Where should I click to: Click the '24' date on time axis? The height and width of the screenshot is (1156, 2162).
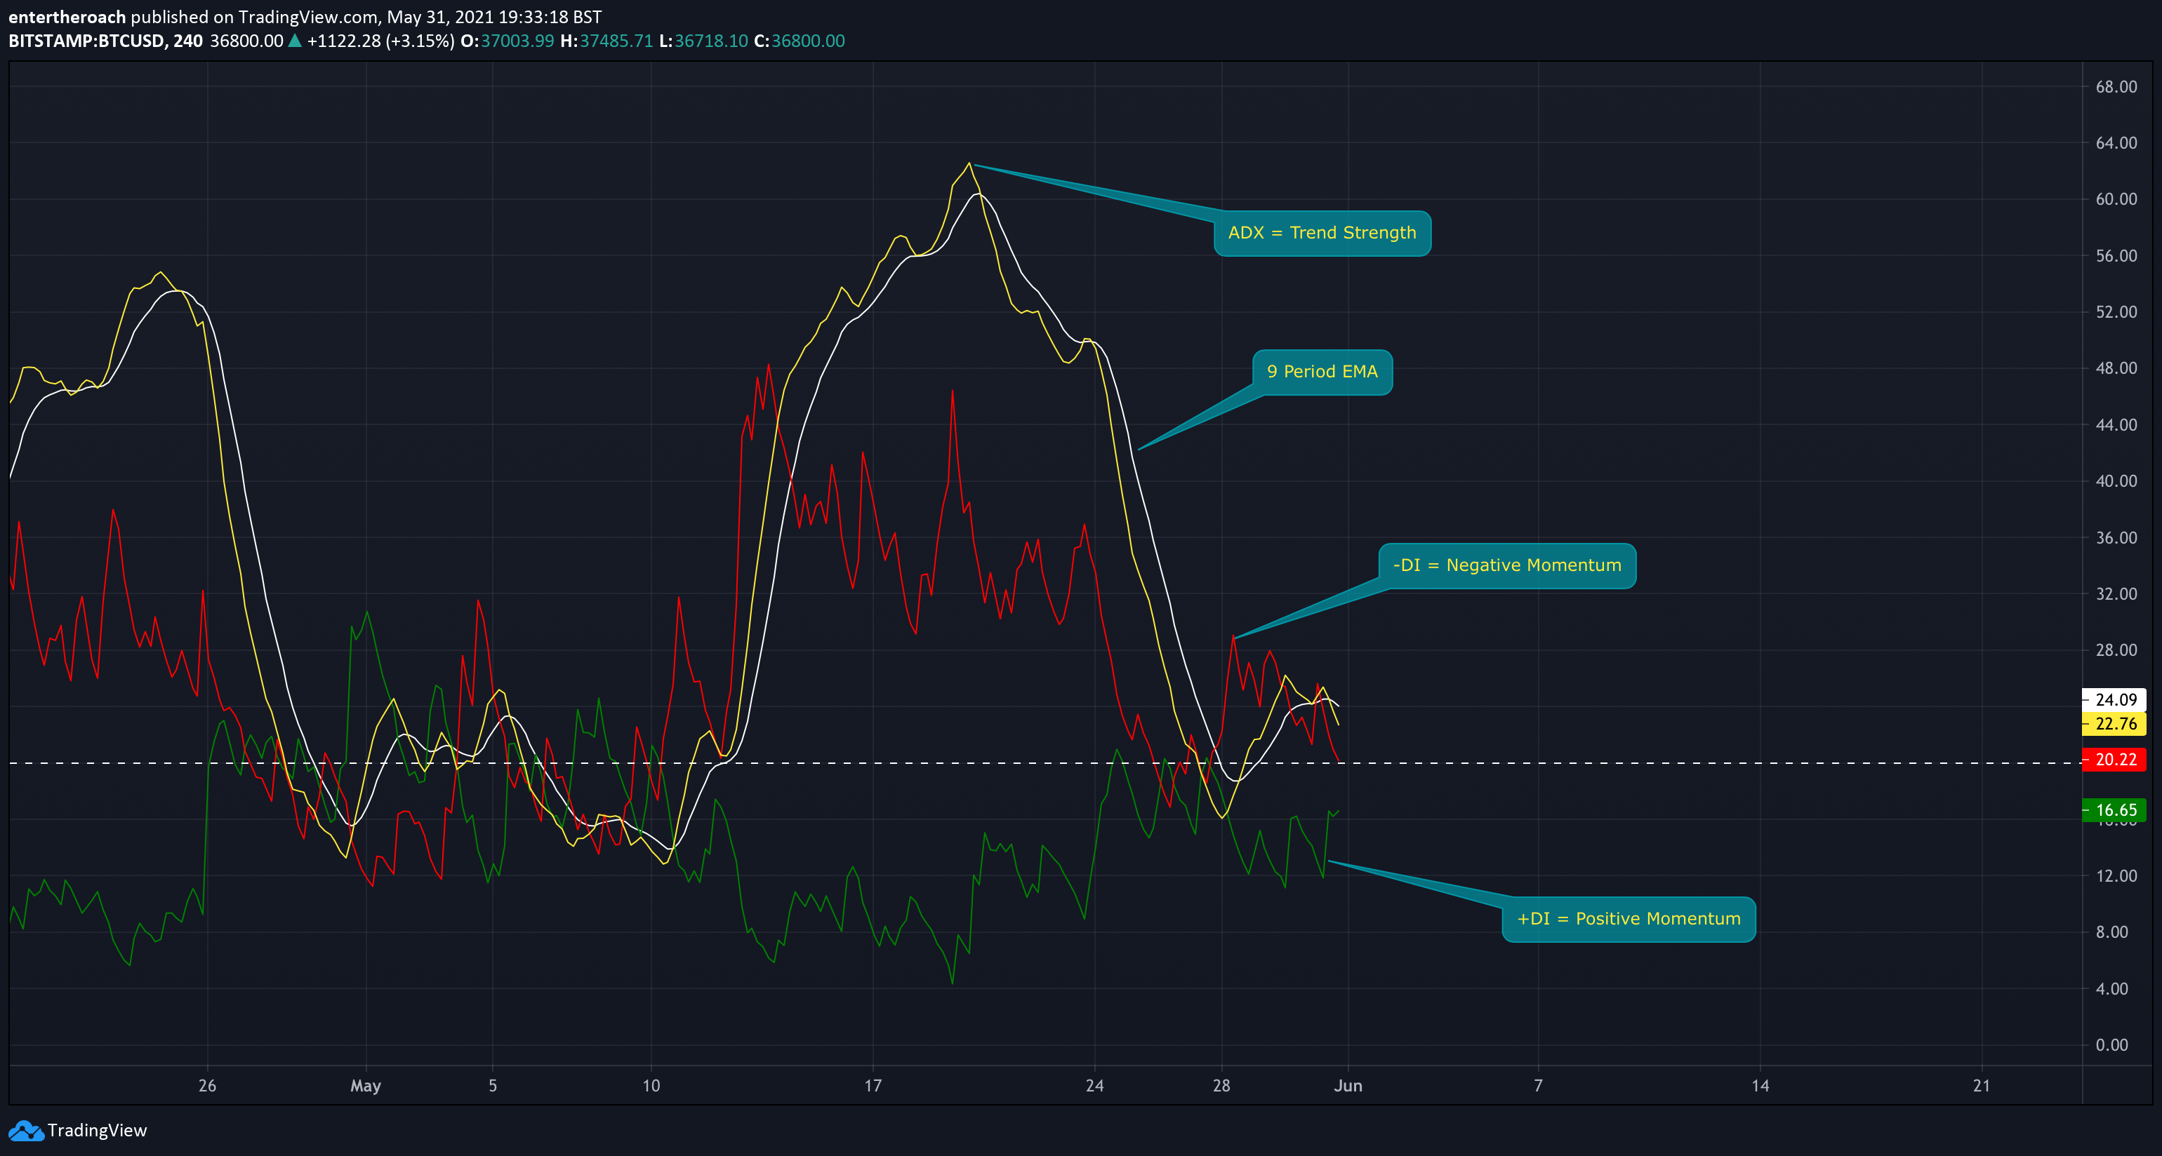pos(1094,1087)
